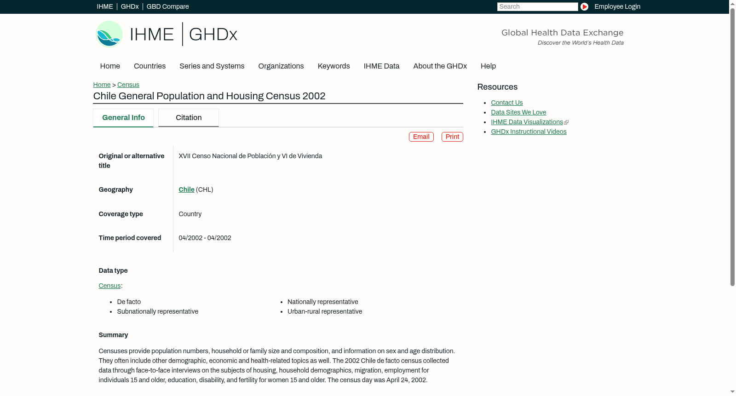Click the page vertical scrollbar thumb

coord(732,147)
